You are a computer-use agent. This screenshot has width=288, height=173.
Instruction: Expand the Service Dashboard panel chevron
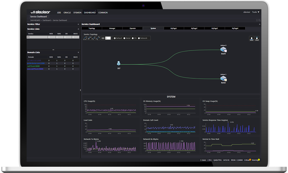pyautogui.click(x=260, y=24)
